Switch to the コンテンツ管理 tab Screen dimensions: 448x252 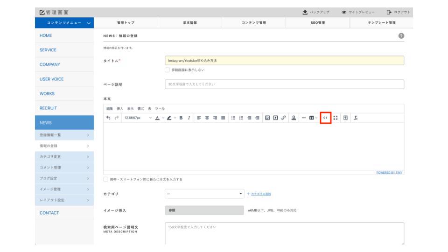[x=254, y=22]
